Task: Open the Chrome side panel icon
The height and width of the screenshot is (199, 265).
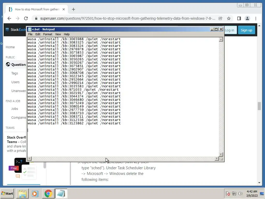Action: 239,18
